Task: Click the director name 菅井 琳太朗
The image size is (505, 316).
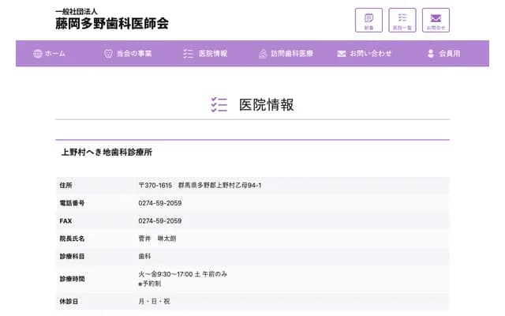Action: tap(156, 239)
